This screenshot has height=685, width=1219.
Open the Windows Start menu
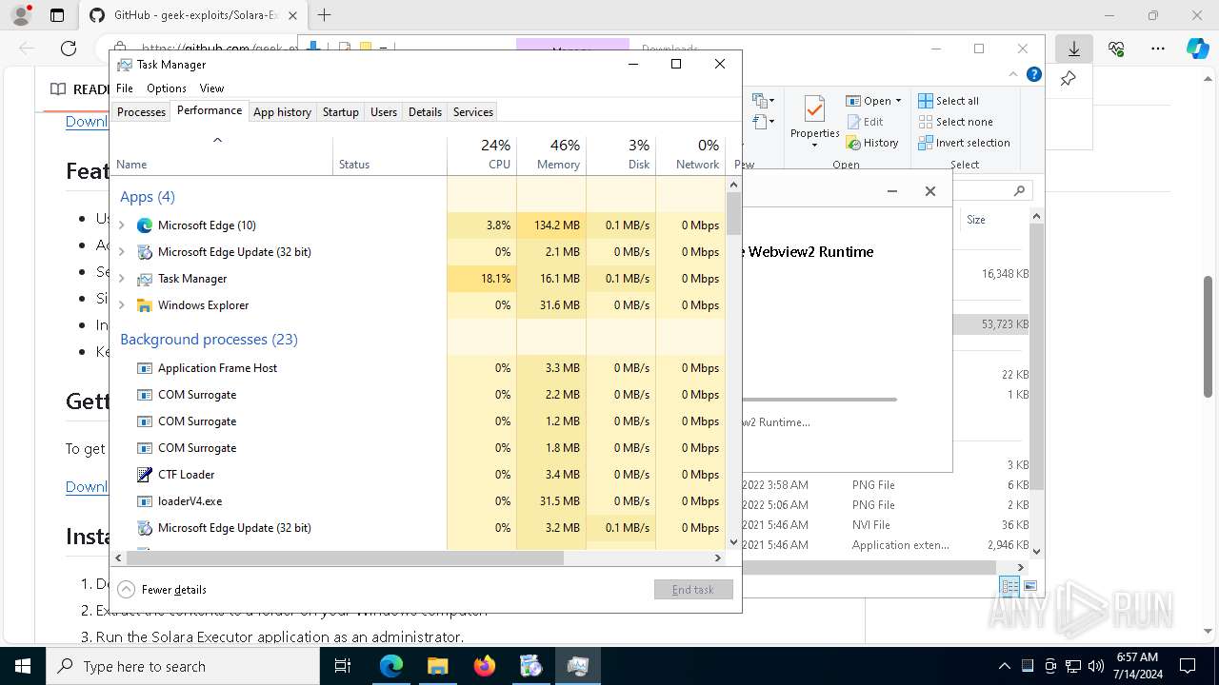coord(23,666)
